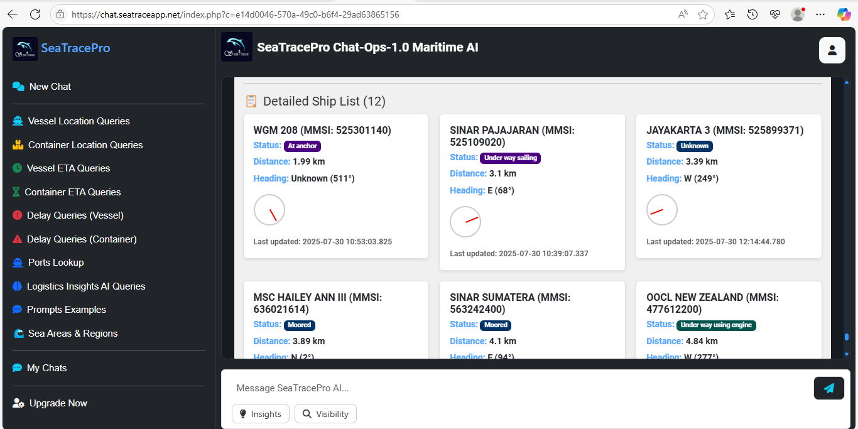Click the Under way sailing status badge
The width and height of the screenshot is (858, 429).
coord(510,158)
